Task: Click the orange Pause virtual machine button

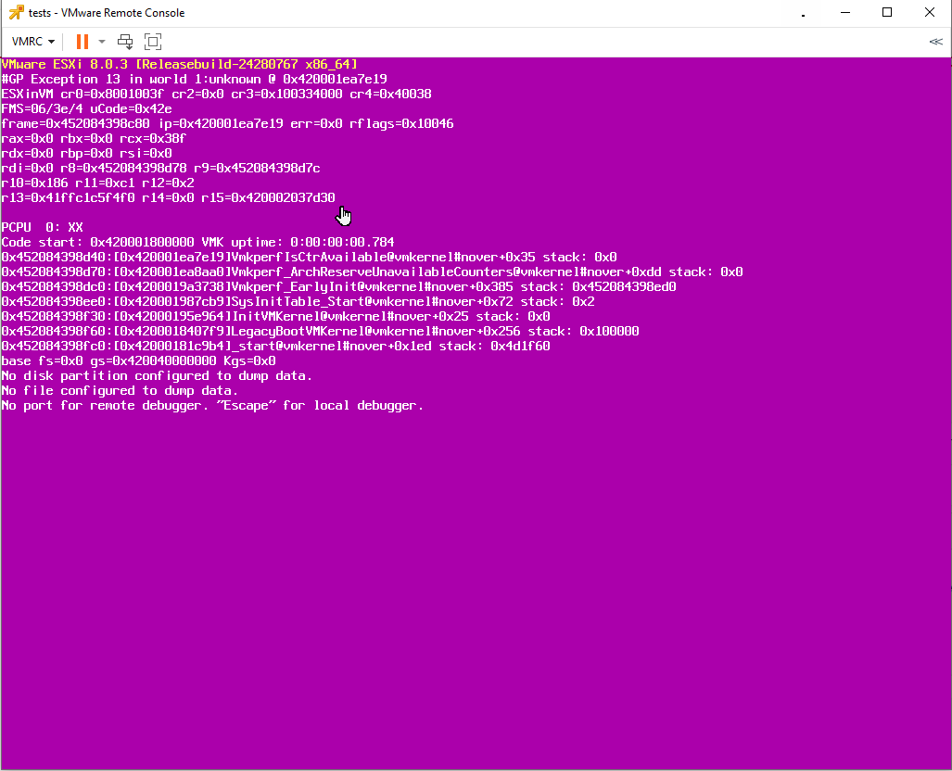Action: pyautogui.click(x=83, y=42)
